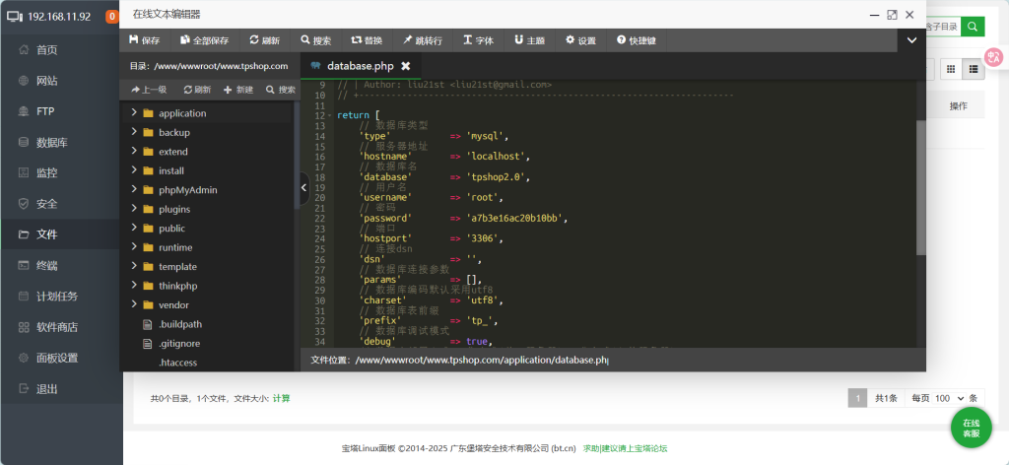Click 上一级 to go up one directory

coord(149,90)
